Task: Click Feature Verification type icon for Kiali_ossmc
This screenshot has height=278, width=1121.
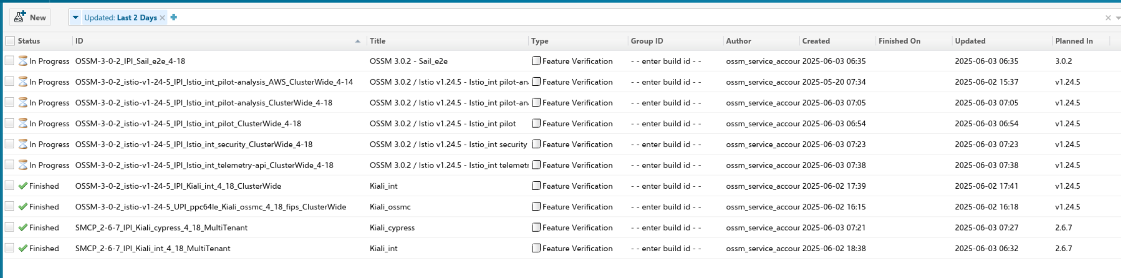Action: 536,207
